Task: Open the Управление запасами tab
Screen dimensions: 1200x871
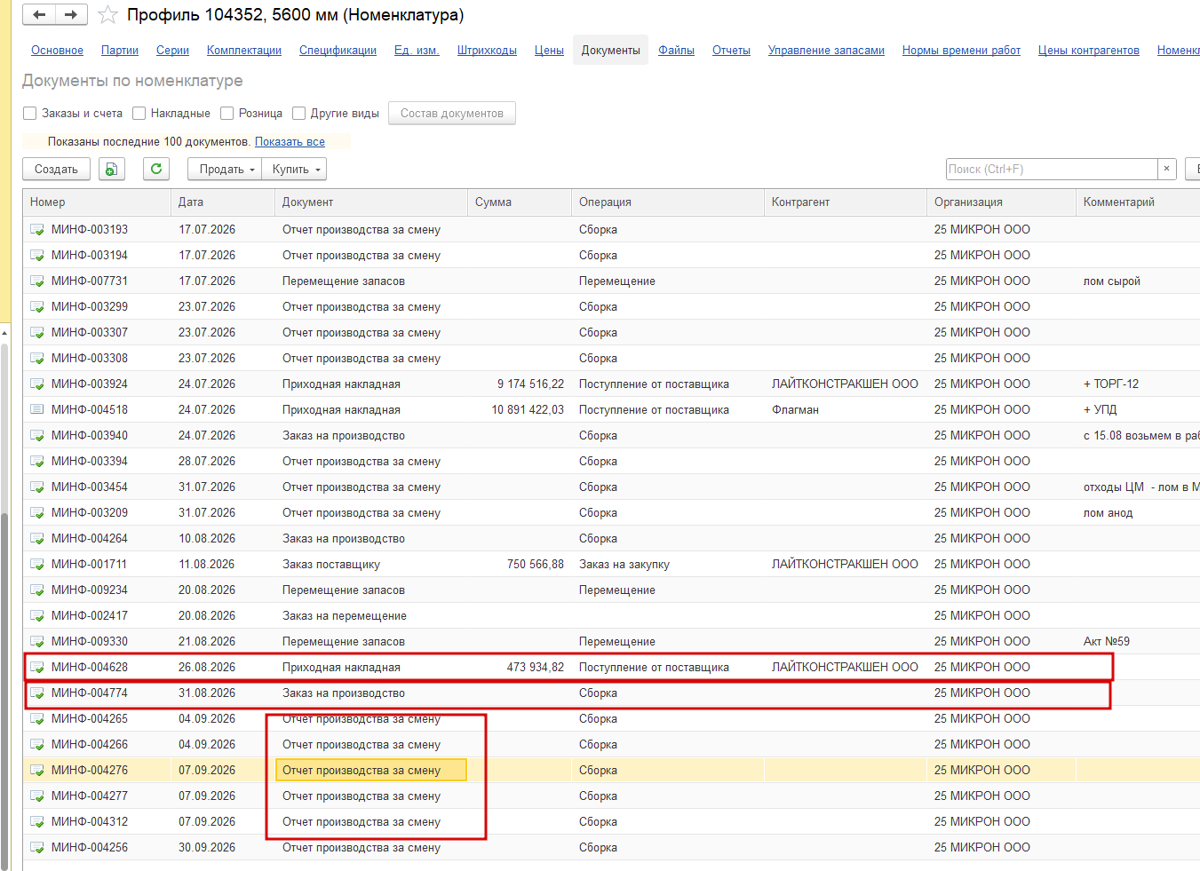Action: click(x=826, y=51)
